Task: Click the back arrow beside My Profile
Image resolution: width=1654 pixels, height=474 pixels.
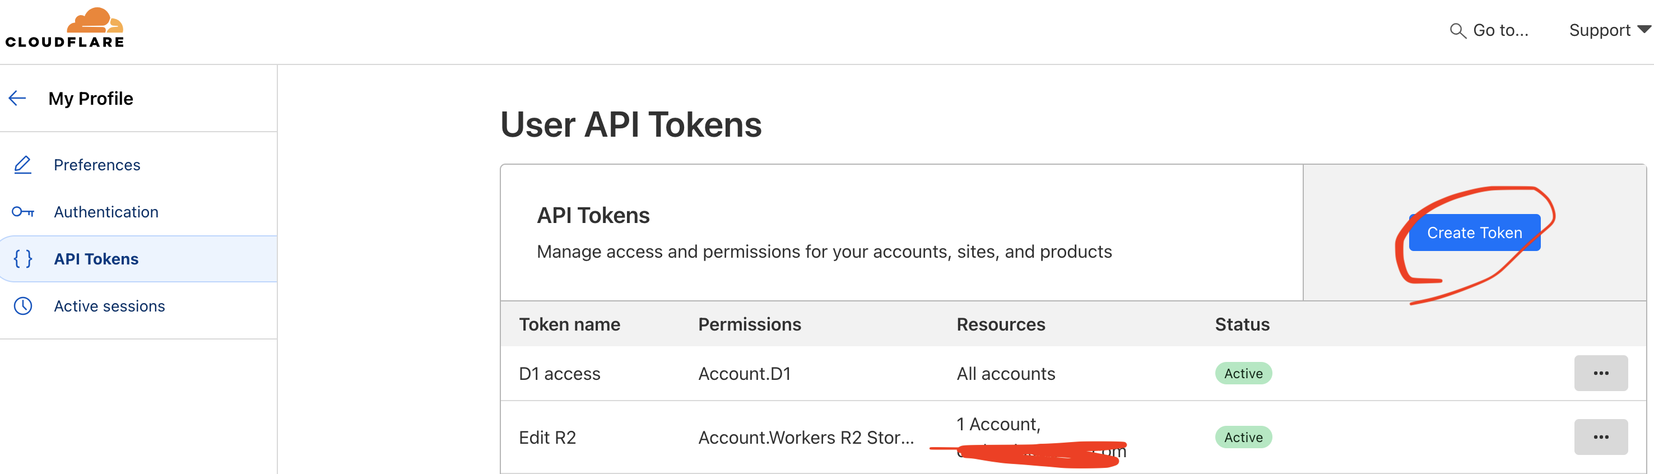Action: tap(17, 98)
